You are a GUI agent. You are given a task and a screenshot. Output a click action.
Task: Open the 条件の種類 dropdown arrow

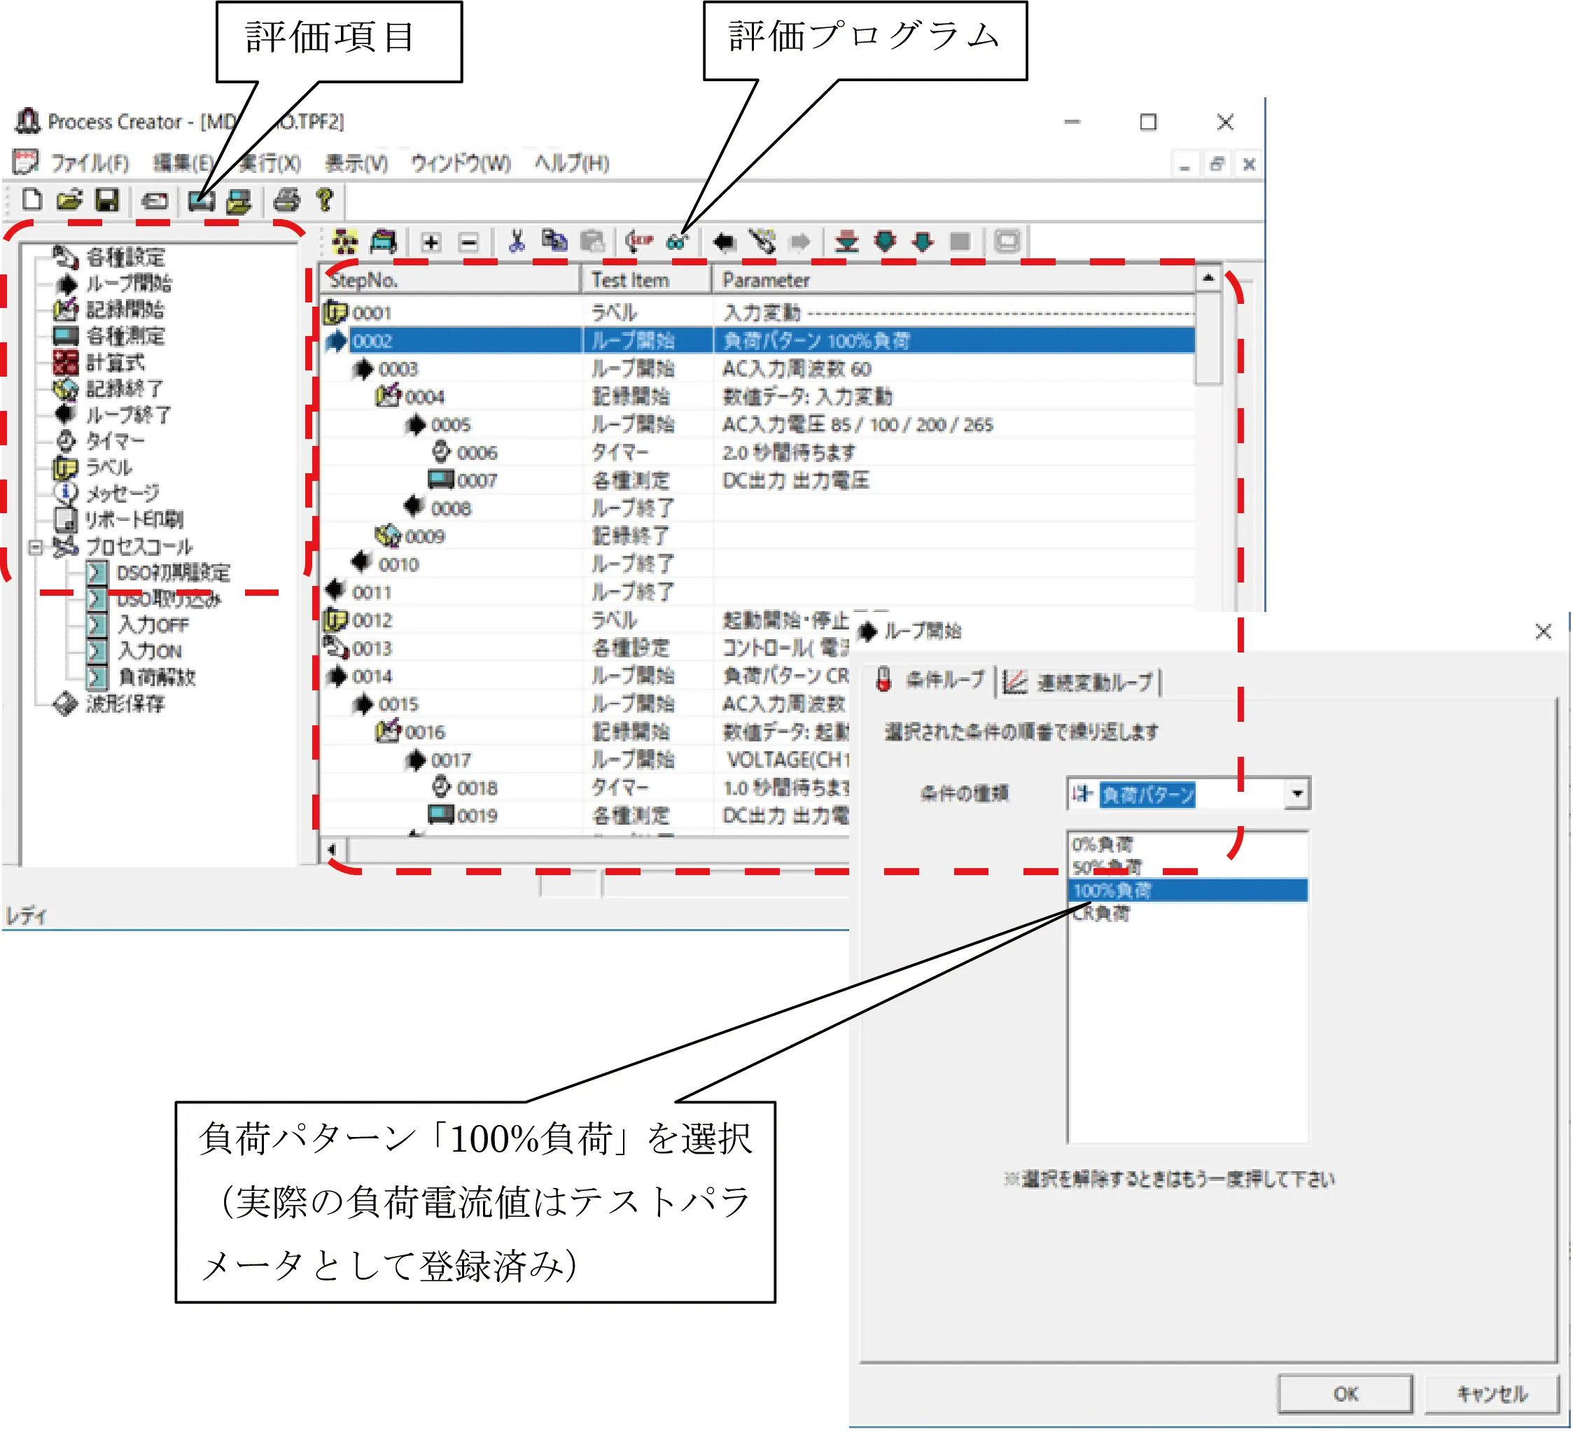click(1296, 795)
